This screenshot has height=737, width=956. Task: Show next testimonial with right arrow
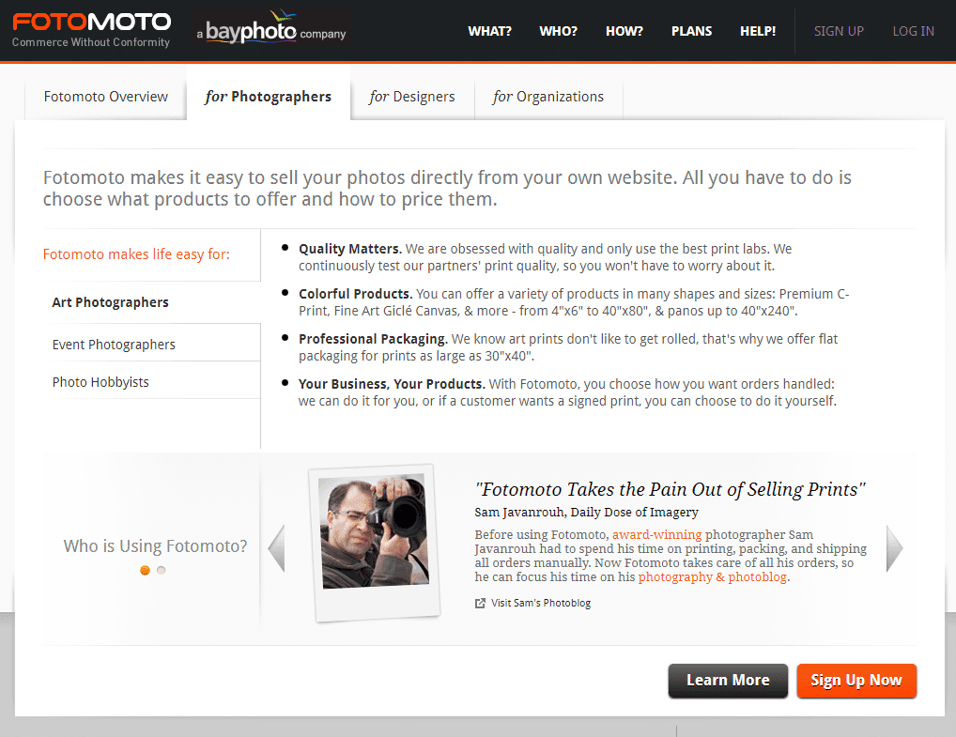(x=894, y=548)
